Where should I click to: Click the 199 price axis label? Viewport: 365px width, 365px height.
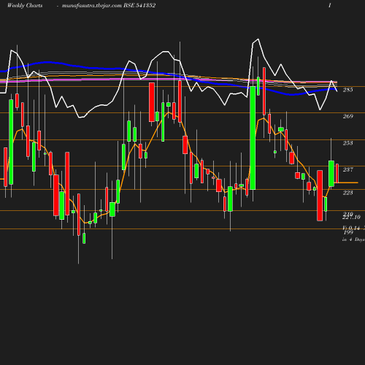(x=348, y=232)
